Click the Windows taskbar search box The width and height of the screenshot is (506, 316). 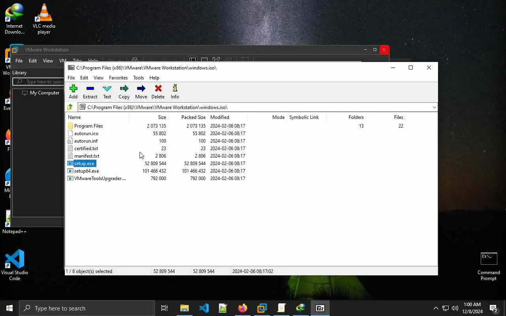click(87, 308)
